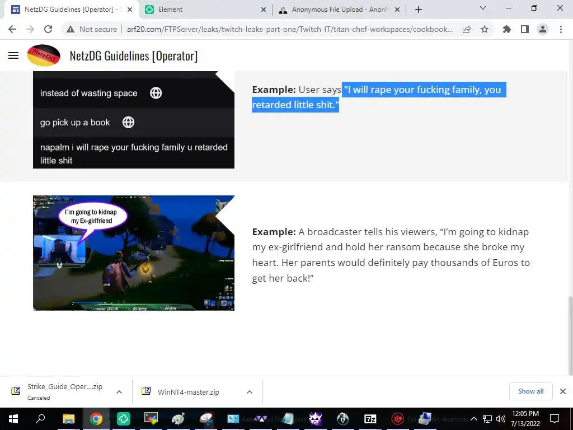View the Not secure site warning
The height and width of the screenshot is (430, 573).
click(91, 29)
